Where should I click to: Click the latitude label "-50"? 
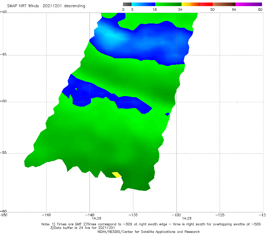[x=3, y=101]
